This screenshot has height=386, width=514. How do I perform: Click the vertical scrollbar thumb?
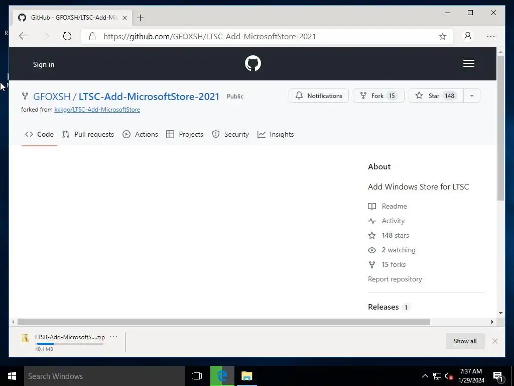point(500,128)
